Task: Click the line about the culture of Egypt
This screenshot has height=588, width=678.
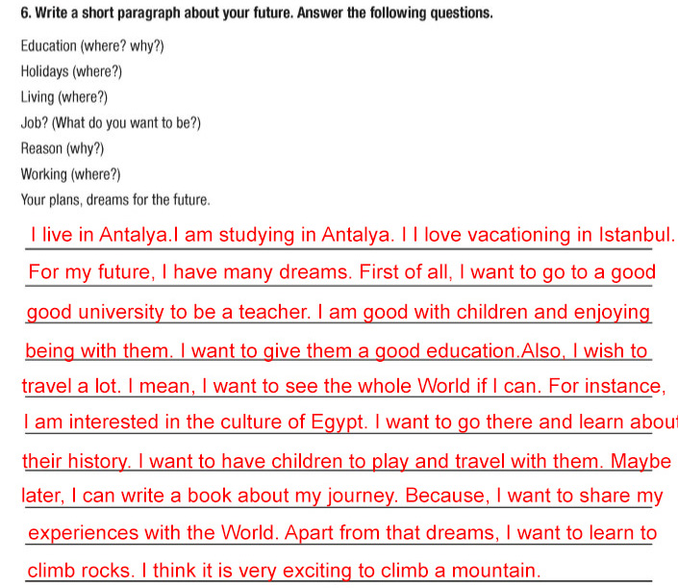Action: pos(350,422)
